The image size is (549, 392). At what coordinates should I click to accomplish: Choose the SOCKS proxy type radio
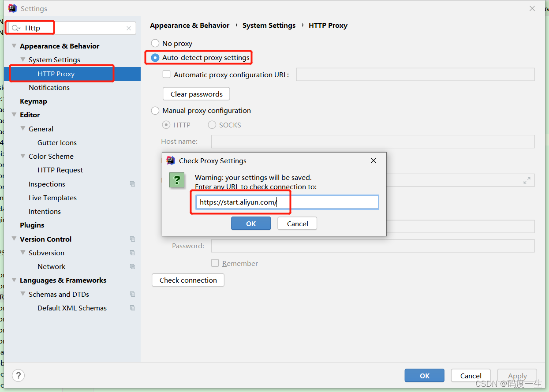pyautogui.click(x=212, y=125)
